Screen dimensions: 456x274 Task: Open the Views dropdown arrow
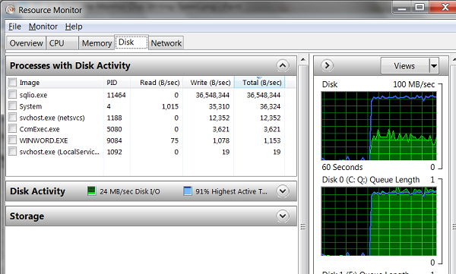(x=434, y=66)
